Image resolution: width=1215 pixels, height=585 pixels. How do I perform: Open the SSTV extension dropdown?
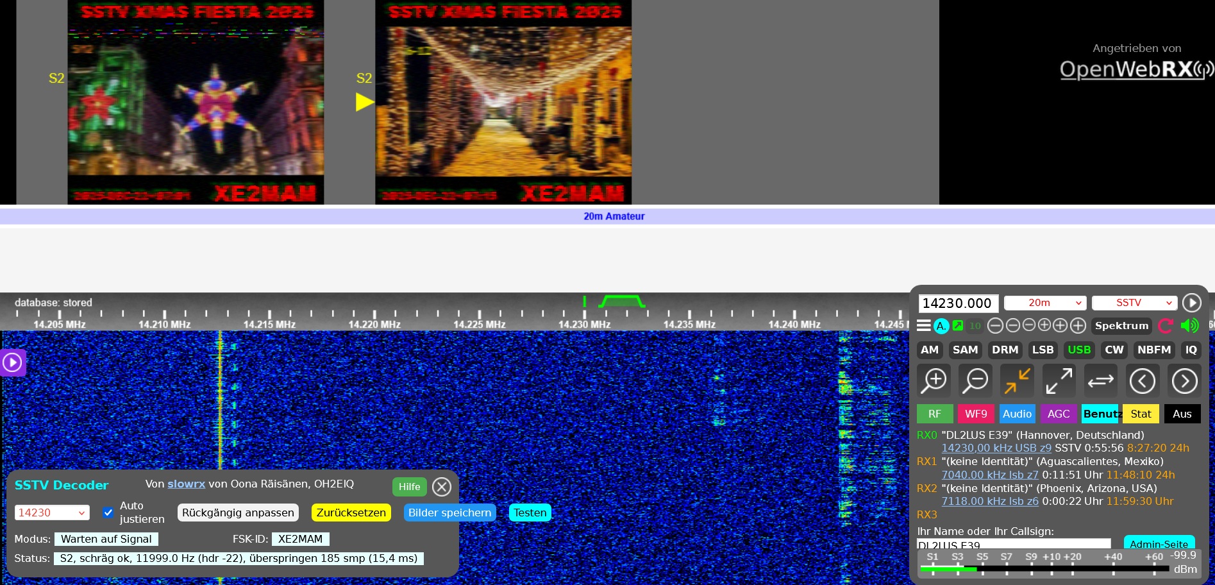click(1134, 303)
